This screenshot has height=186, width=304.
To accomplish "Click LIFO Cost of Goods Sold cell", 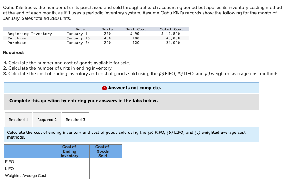I will (x=106, y=169).
